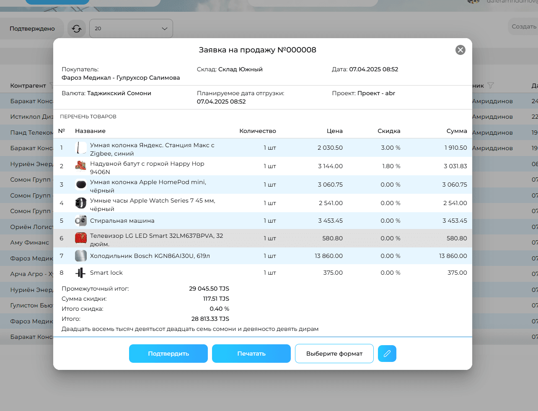Viewport: 538px width, 411px height.
Task: Click the pencil edit icon button
Action: pyautogui.click(x=387, y=354)
